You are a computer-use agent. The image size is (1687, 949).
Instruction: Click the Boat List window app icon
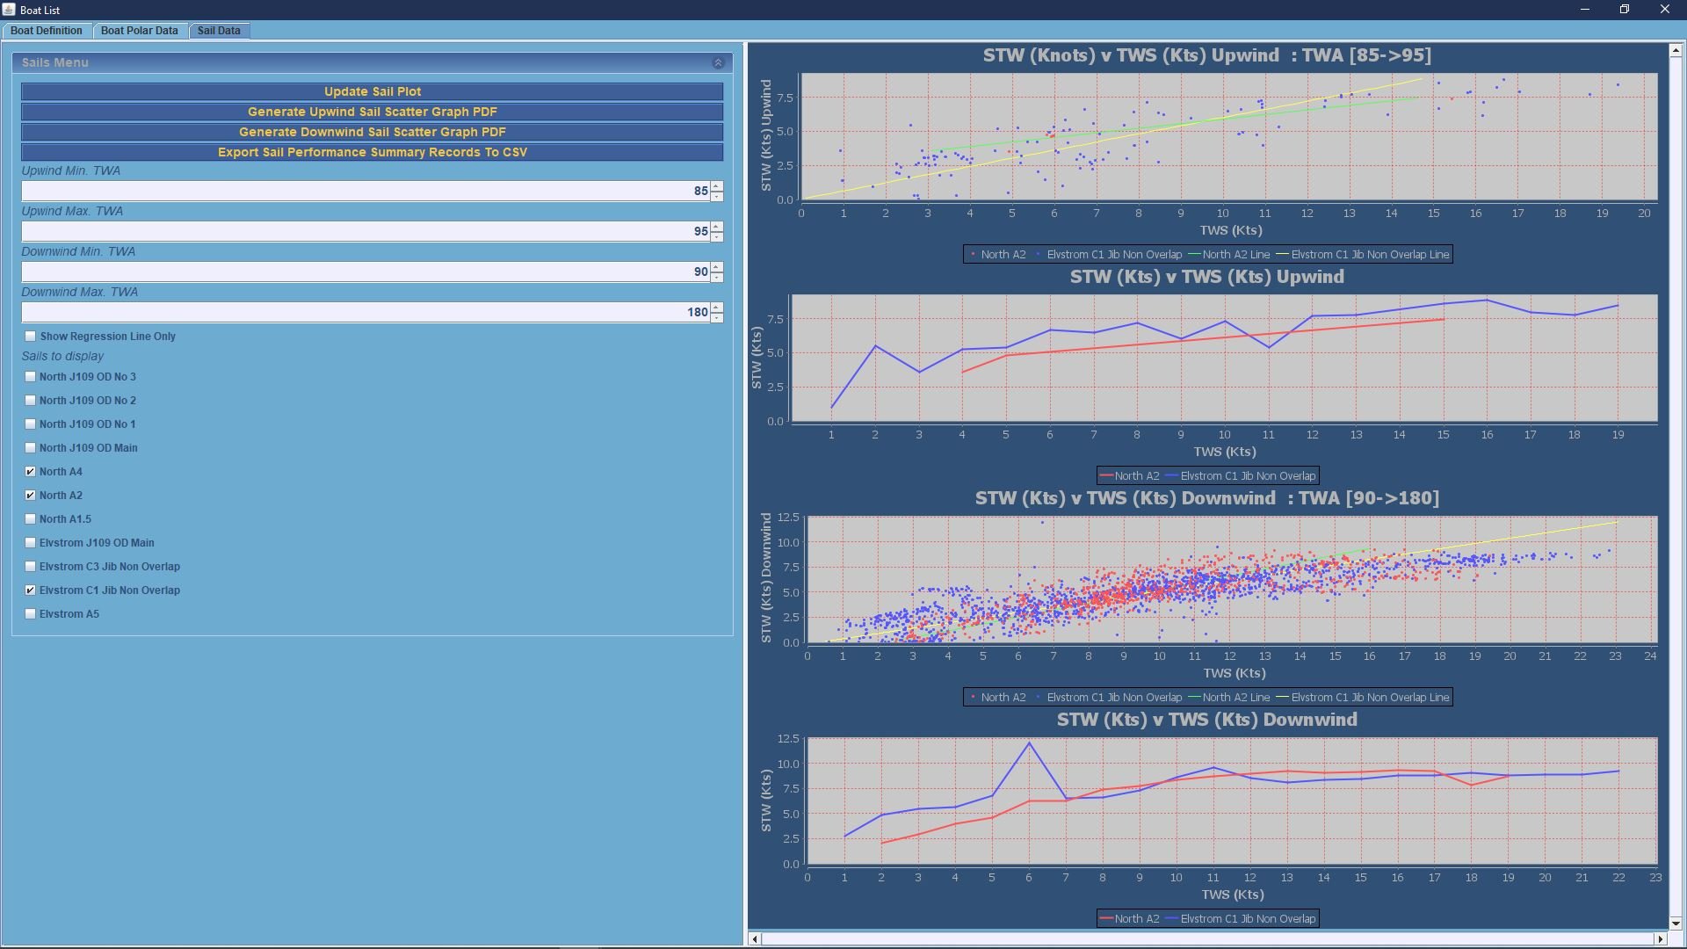point(9,10)
